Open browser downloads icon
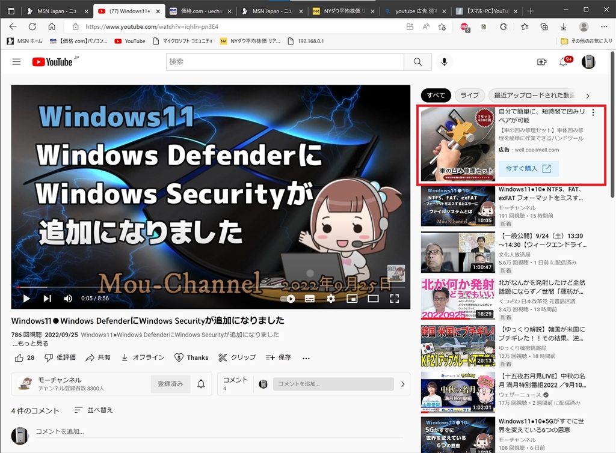The width and height of the screenshot is (616, 453). tap(563, 26)
